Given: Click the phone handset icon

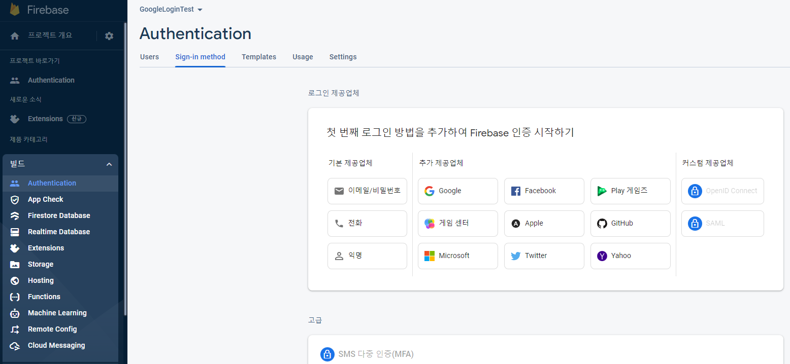Looking at the screenshot, I should [339, 224].
